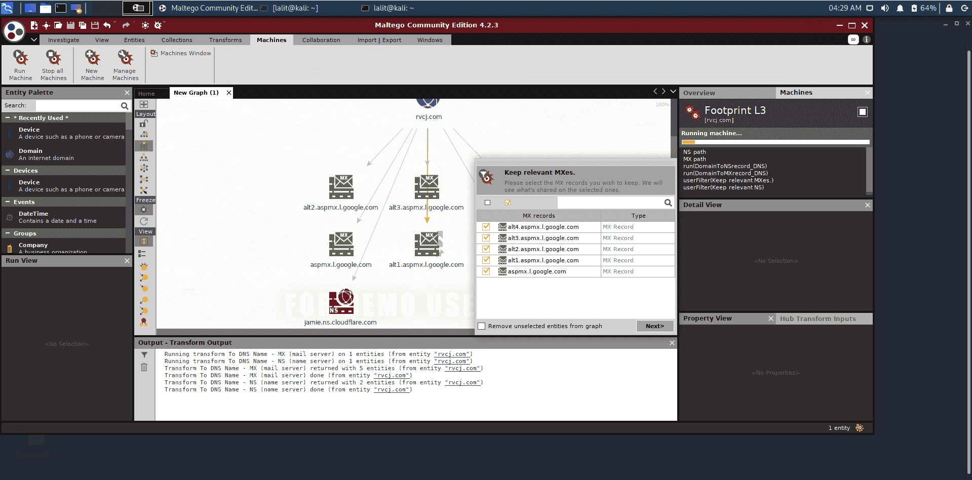Open the Machines Window
Image resolution: width=972 pixels, height=480 pixels.
pos(181,53)
